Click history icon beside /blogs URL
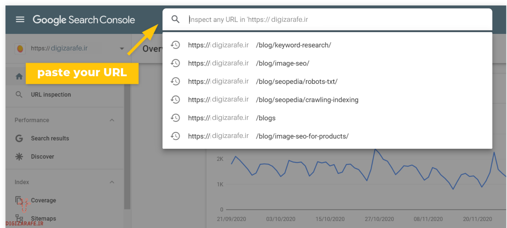507x228 pixels. click(175, 118)
